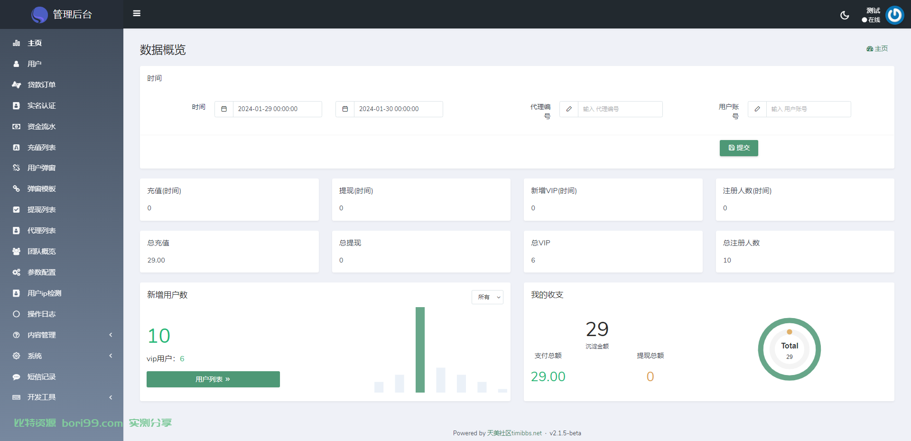Click the 实名认证 ID badge icon
The image size is (911, 441).
(x=16, y=106)
